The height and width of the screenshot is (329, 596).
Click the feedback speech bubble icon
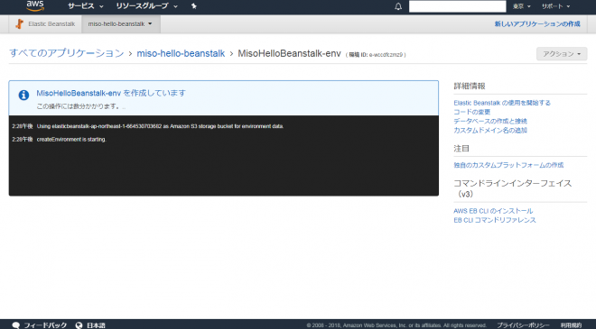(x=16, y=325)
